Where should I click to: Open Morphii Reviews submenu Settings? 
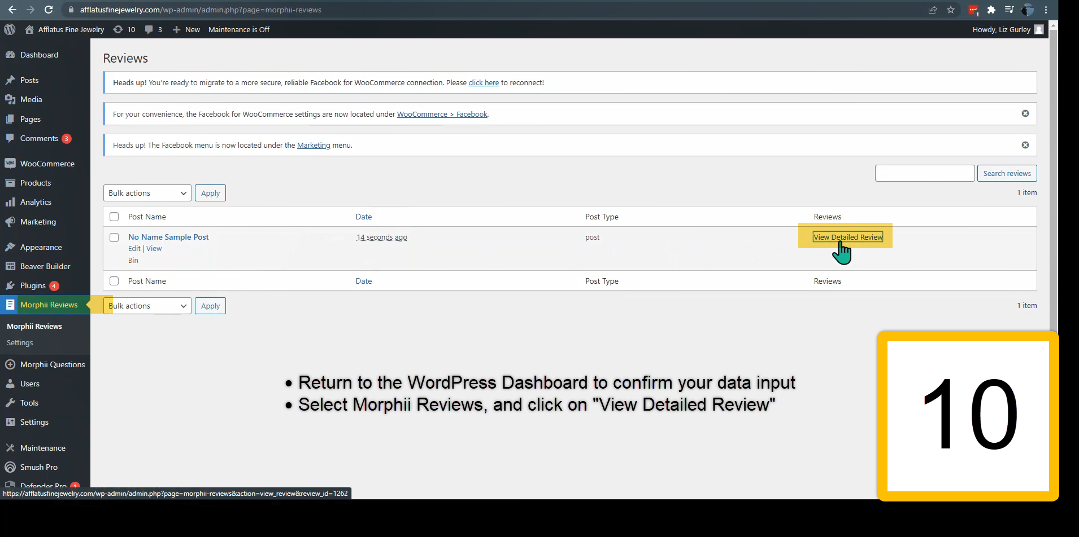point(20,342)
